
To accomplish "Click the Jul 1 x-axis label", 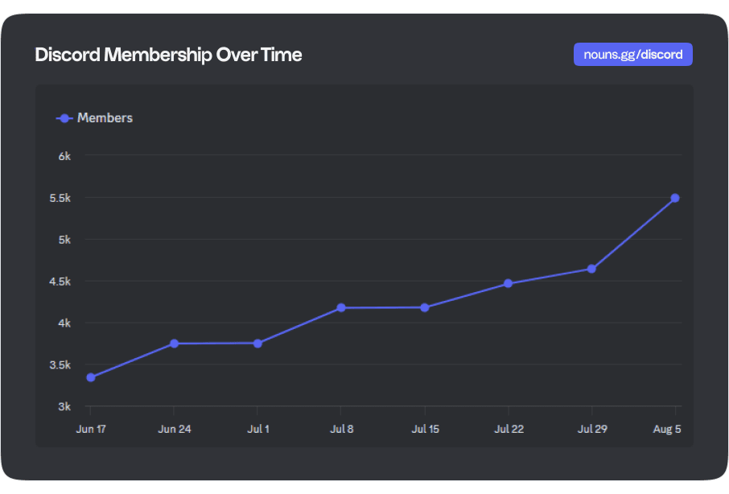I will (x=257, y=429).
